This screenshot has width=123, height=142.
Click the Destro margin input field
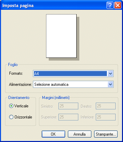[106, 106]
